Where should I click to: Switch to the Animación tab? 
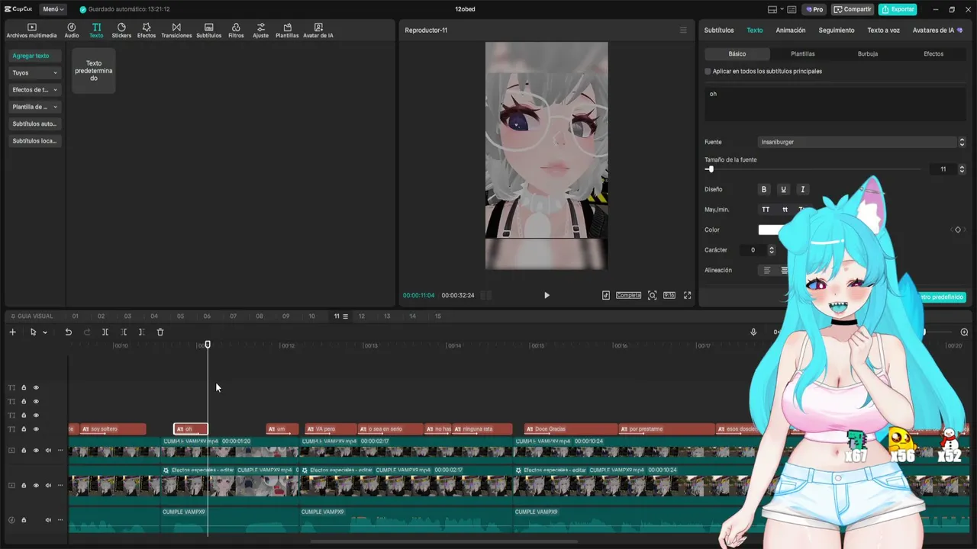pyautogui.click(x=791, y=30)
